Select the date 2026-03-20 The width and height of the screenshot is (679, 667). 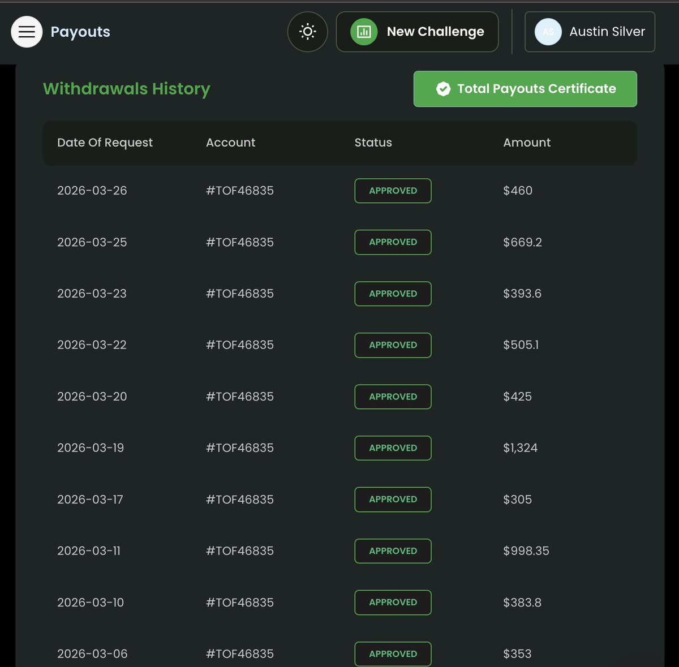pos(92,397)
